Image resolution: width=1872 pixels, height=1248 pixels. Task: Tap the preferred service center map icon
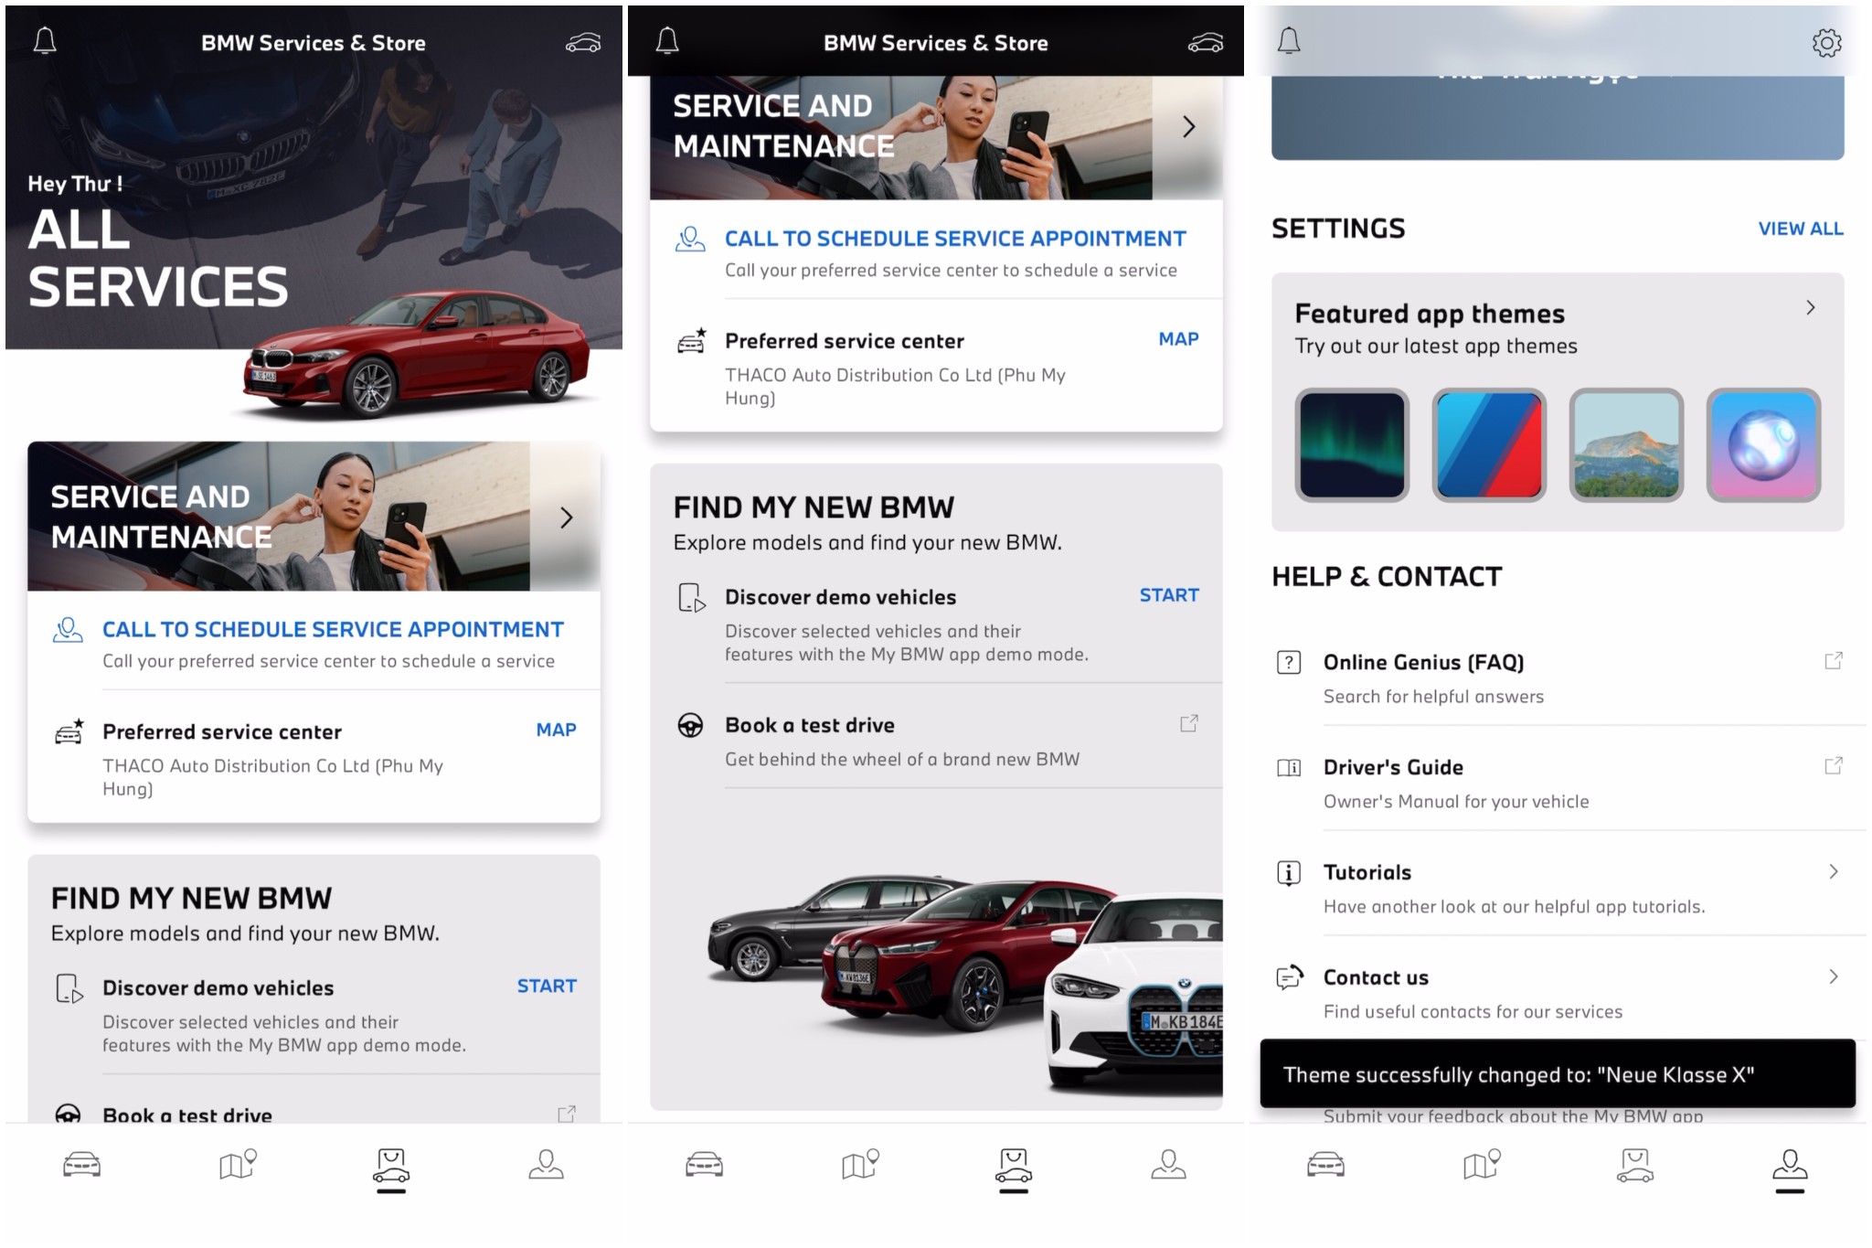pos(556,729)
